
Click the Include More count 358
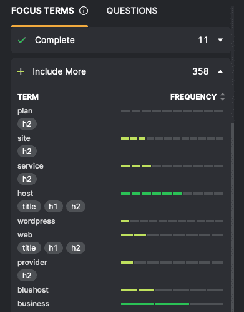[x=200, y=71]
